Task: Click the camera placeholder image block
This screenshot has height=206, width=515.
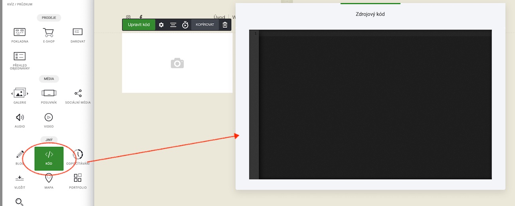Action: pos(177,63)
